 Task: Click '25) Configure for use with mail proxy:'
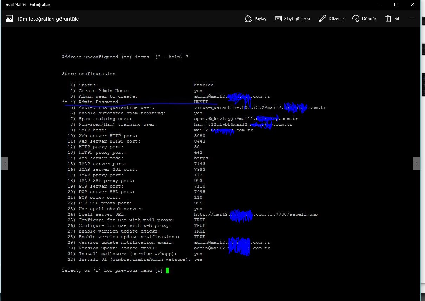point(121,220)
